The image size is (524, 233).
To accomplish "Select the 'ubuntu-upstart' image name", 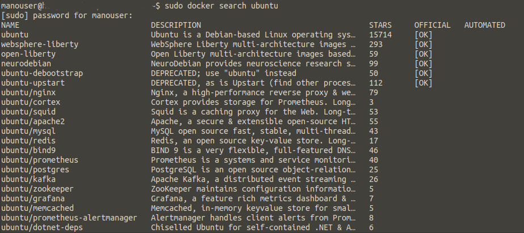I will click(33, 83).
